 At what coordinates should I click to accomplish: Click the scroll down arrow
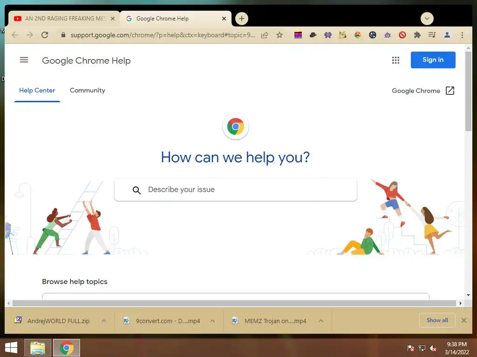(468, 295)
